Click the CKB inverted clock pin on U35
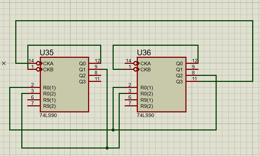The height and width of the screenshot is (156, 260). [x=38, y=69]
